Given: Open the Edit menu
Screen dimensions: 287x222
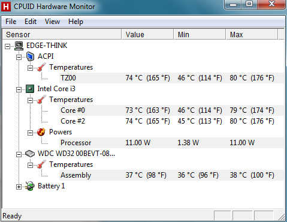Looking at the screenshot, I should pyautogui.click(x=31, y=22).
